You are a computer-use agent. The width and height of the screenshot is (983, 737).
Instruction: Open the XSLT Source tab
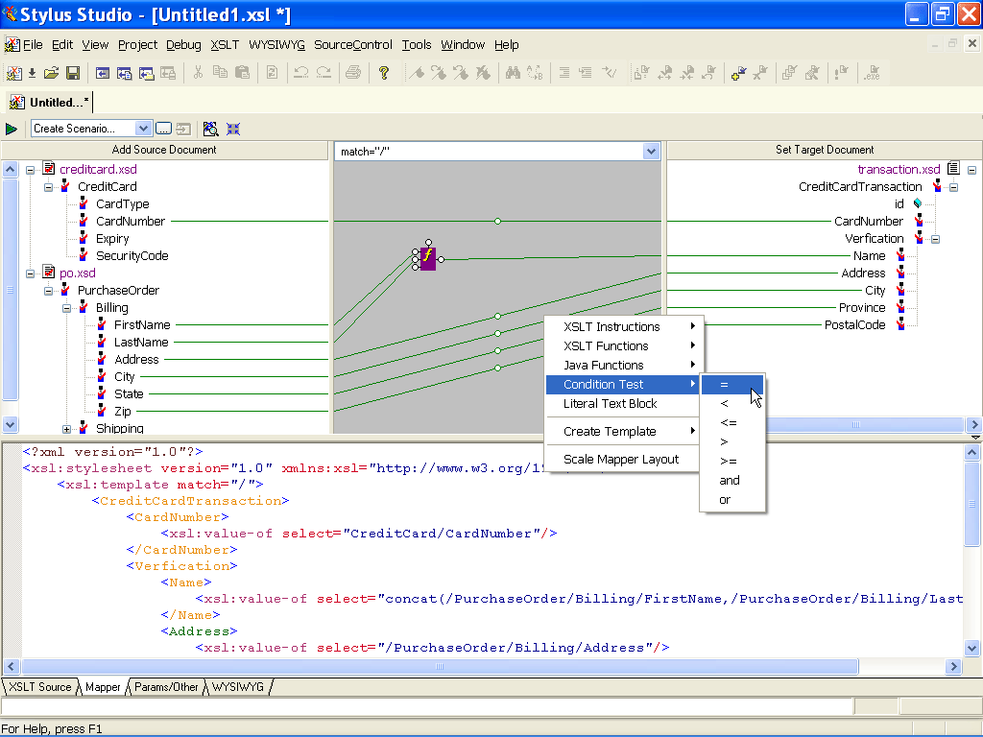pyautogui.click(x=38, y=687)
